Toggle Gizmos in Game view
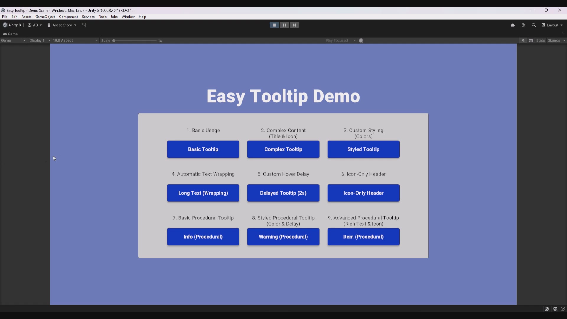This screenshot has width=567, height=319. point(553,40)
